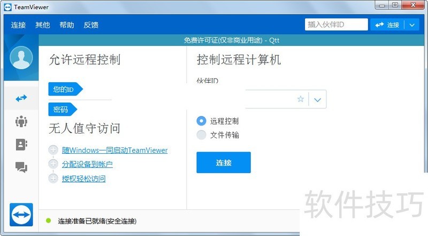Select the 远程控制 radio button
The height and width of the screenshot is (236, 428).
202,121
